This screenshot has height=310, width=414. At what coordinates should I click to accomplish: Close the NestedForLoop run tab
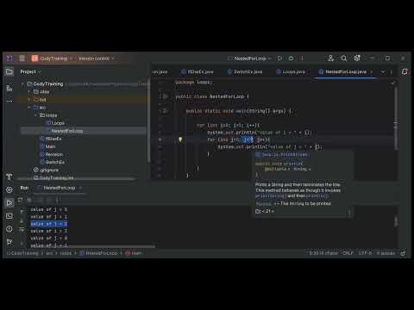tap(80, 188)
